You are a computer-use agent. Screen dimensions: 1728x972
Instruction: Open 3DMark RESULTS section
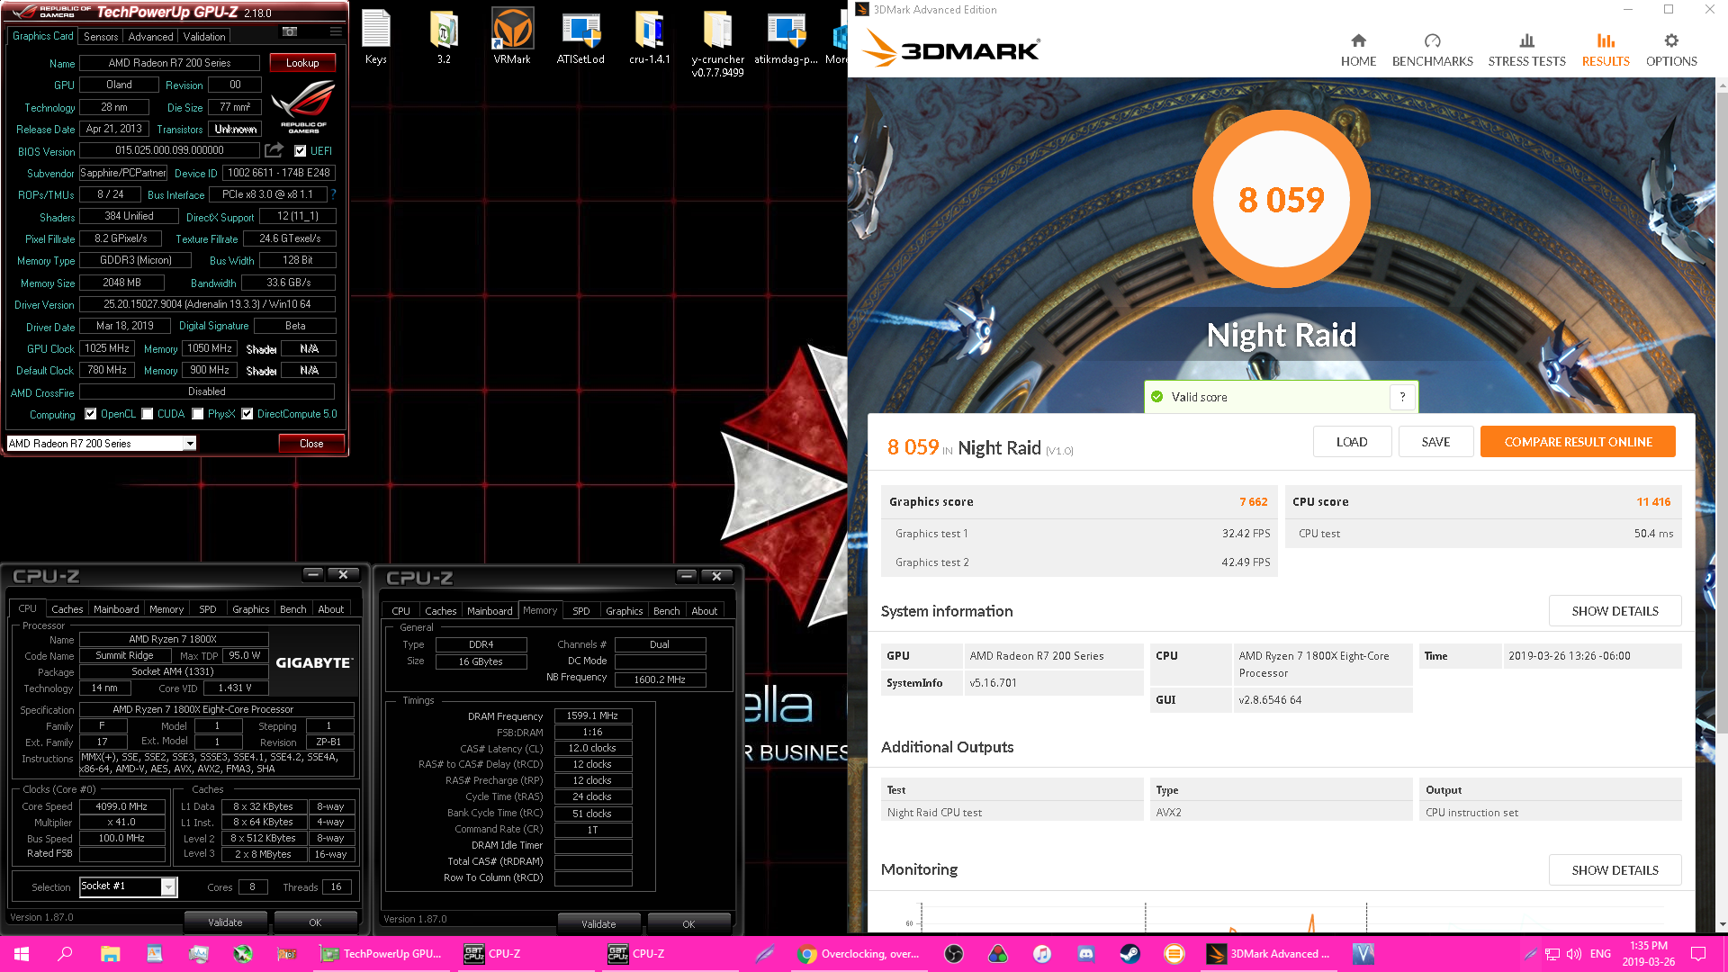coord(1606,51)
